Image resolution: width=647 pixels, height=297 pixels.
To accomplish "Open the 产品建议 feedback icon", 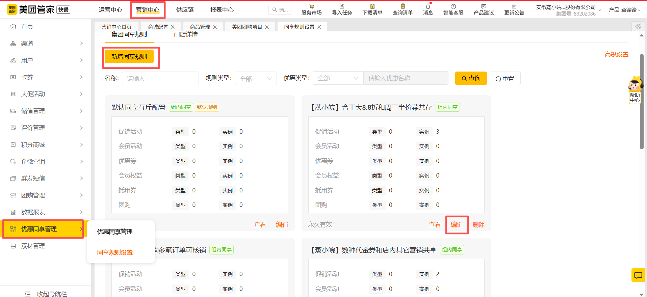I will point(484,7).
